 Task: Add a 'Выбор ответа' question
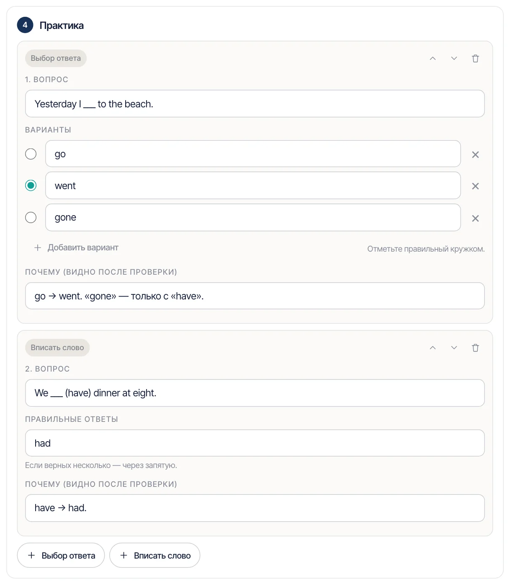click(x=61, y=555)
